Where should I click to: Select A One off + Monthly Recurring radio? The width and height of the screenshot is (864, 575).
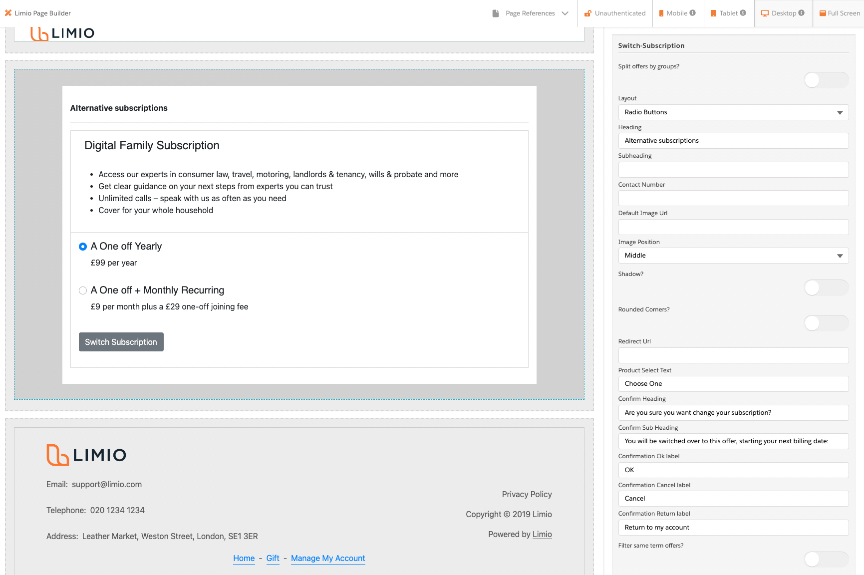click(x=83, y=290)
